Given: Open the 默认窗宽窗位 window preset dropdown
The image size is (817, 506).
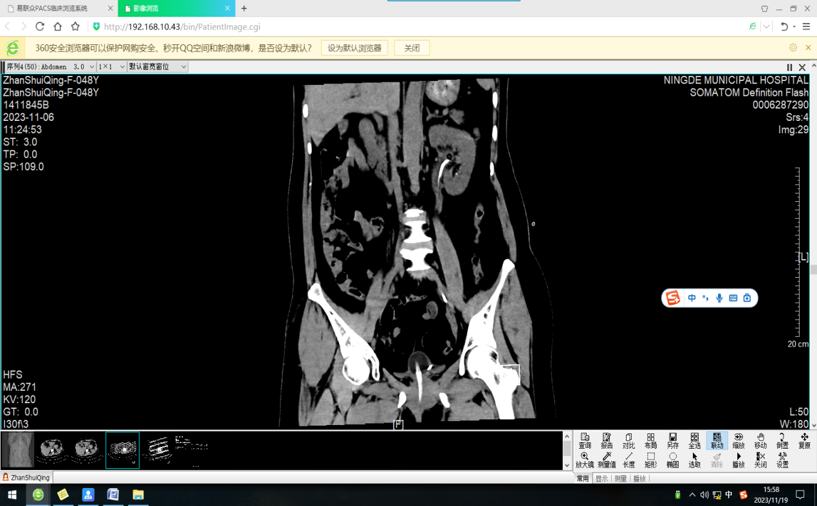Looking at the screenshot, I should click(158, 67).
